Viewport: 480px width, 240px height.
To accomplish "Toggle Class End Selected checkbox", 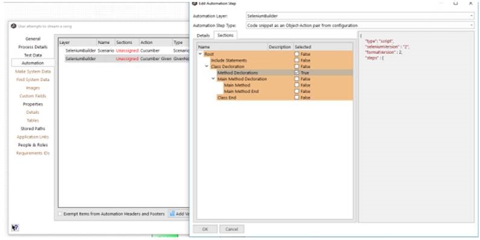I will pos(296,98).
